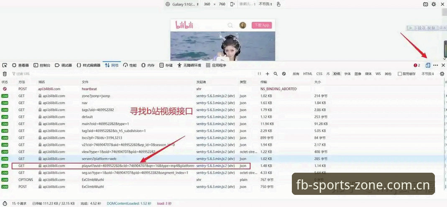The height and width of the screenshot is (207, 447).
Task: Switch to the 查看器 tab
Action: (x=20, y=65)
